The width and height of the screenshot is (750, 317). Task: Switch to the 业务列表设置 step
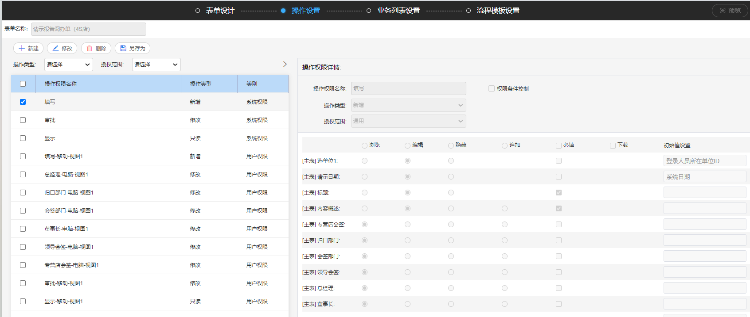[x=398, y=11]
